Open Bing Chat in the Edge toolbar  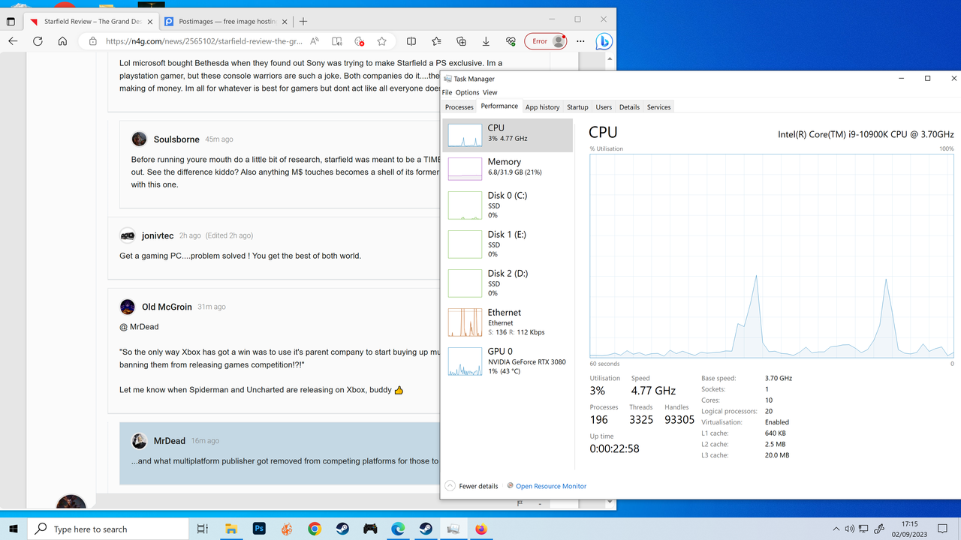tap(604, 41)
